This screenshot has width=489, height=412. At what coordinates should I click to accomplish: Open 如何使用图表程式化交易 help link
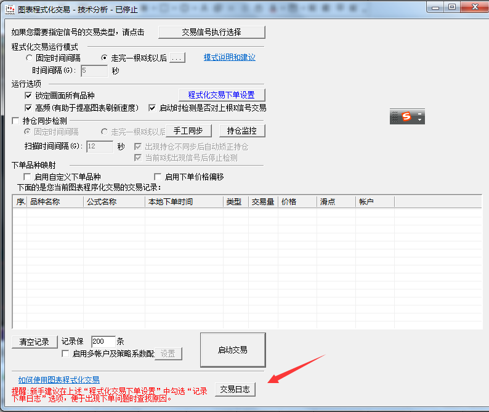click(x=59, y=379)
